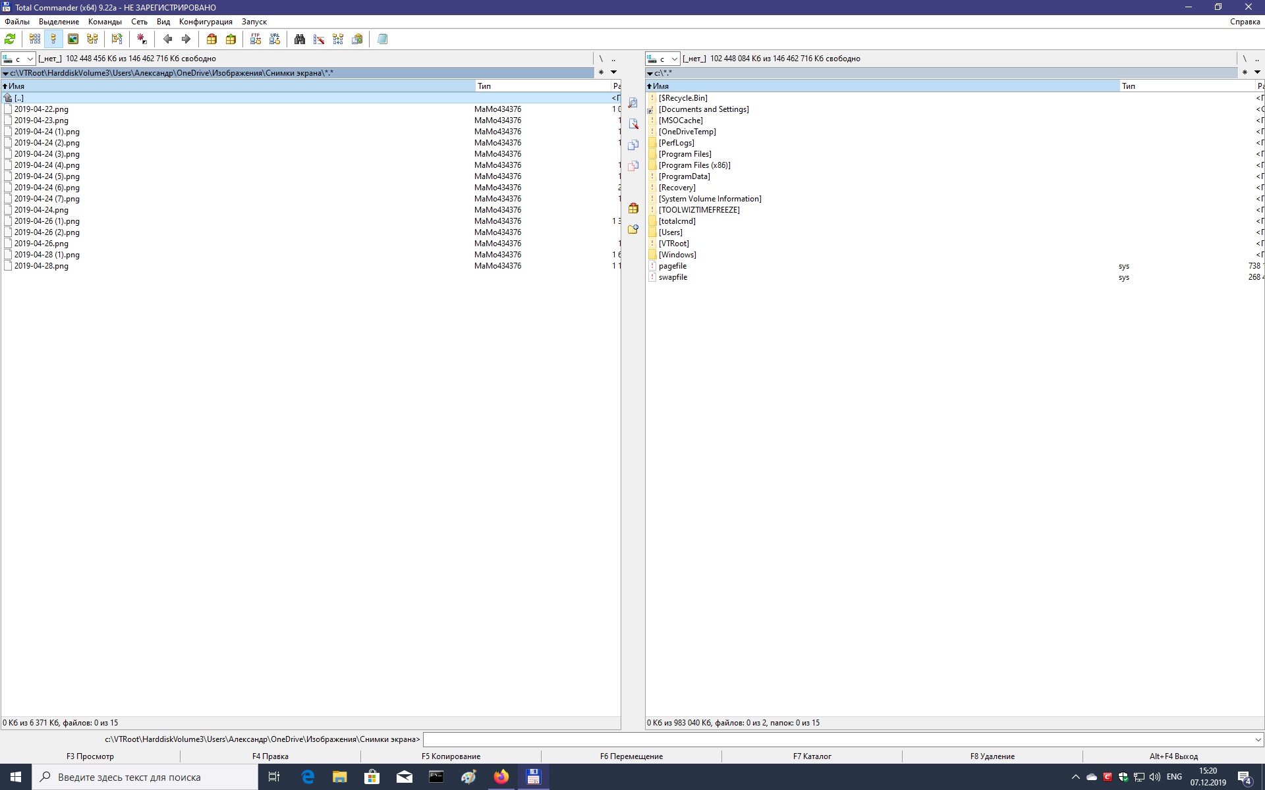
Task: Click the URL download toolbar icon
Action: pyautogui.click(x=275, y=39)
